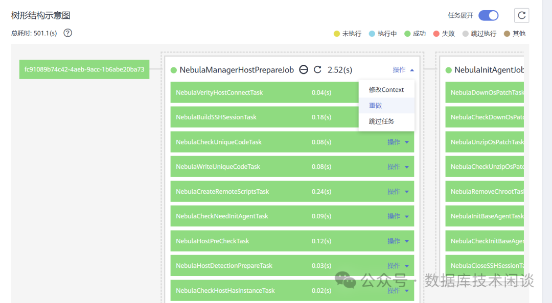
Task: Turn off the 任务展开 switch
Action: [x=488, y=15]
